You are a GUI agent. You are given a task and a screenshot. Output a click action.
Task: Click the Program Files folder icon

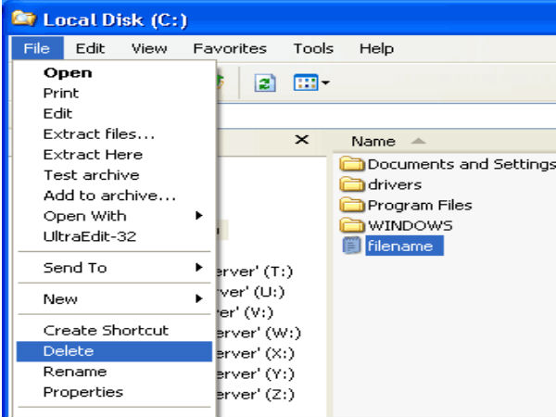352,205
